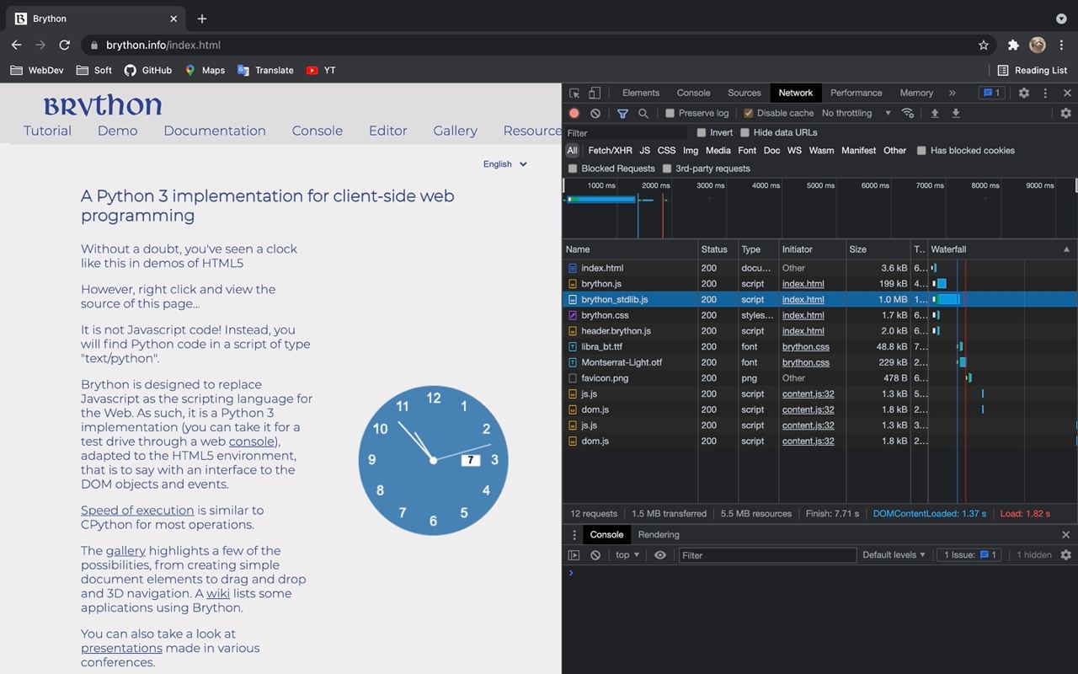
Task: Filter requests by Fetch/XHR type
Action: click(610, 151)
